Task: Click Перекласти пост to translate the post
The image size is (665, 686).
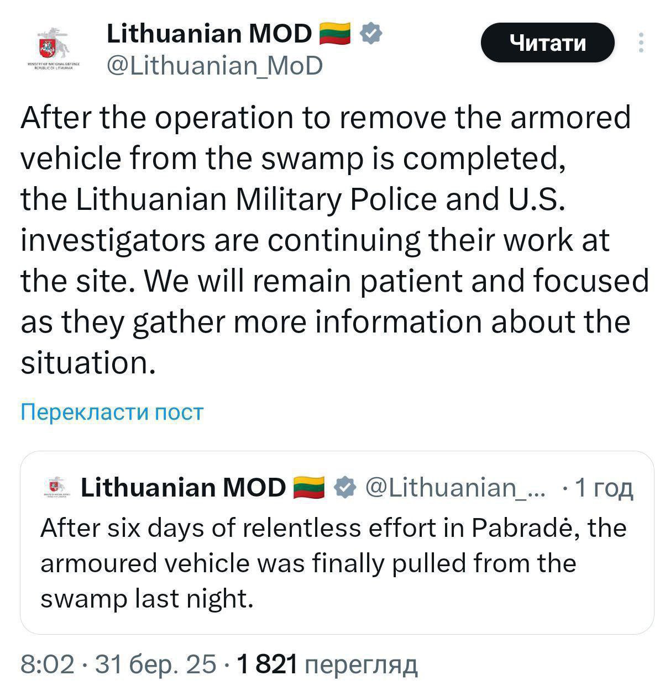Action: [112, 412]
